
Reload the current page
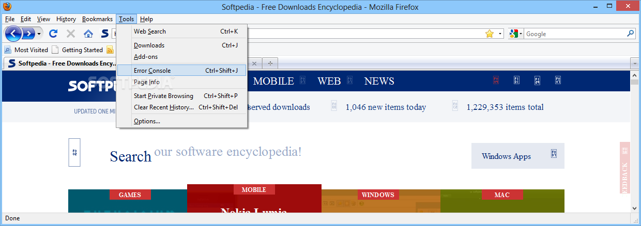click(x=53, y=34)
